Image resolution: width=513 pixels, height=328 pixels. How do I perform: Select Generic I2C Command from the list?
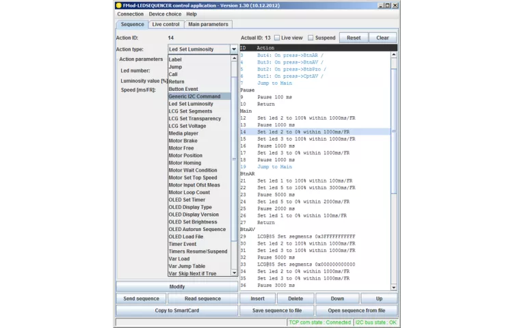195,96
